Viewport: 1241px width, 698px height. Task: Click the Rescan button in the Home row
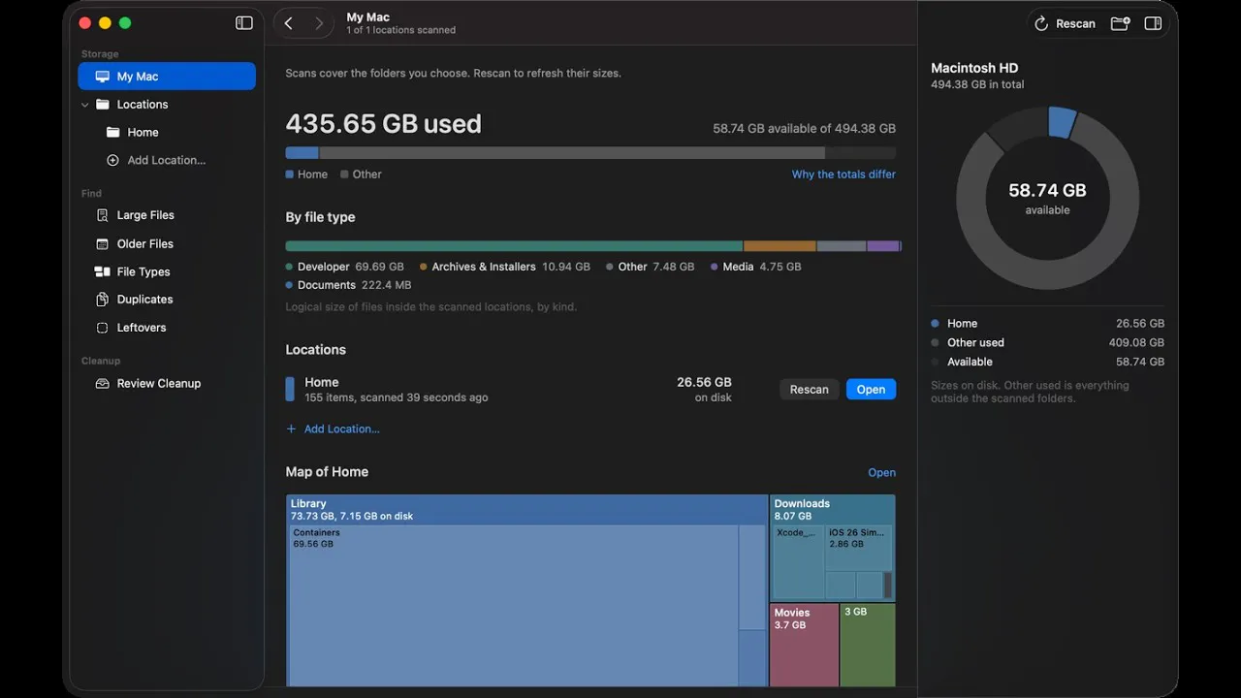pyautogui.click(x=809, y=390)
